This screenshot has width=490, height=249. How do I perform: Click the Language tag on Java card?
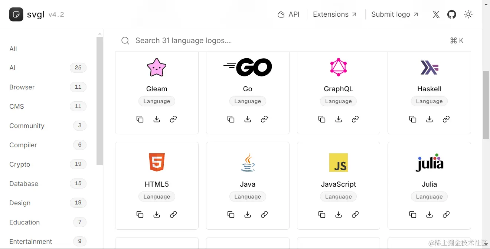248,197
